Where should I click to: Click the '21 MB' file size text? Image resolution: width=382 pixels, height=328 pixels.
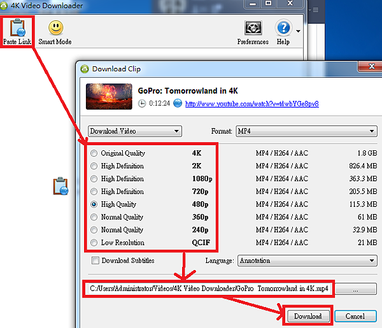367,243
